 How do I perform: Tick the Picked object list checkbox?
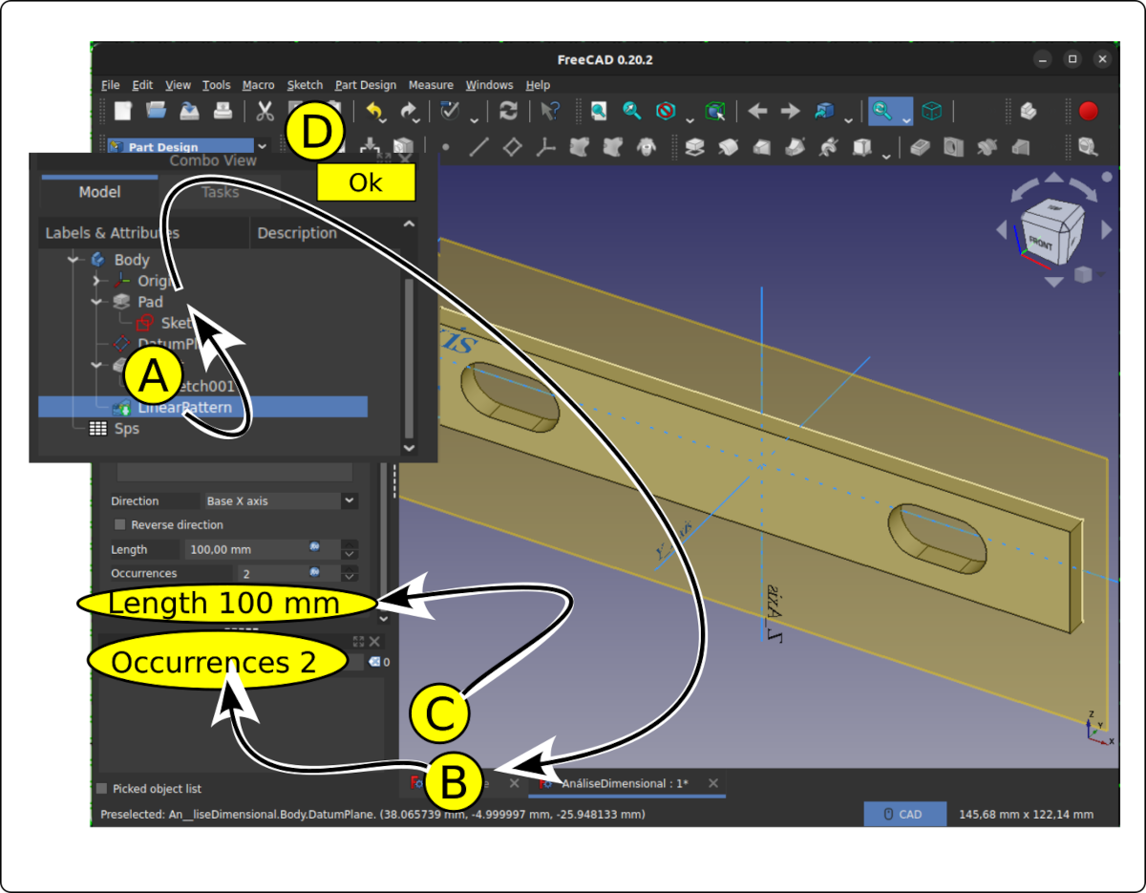click(x=102, y=788)
